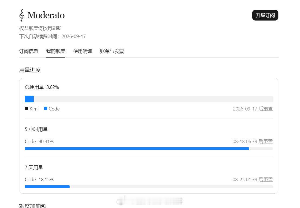Click the Code 18.15% usage label

click(39, 179)
